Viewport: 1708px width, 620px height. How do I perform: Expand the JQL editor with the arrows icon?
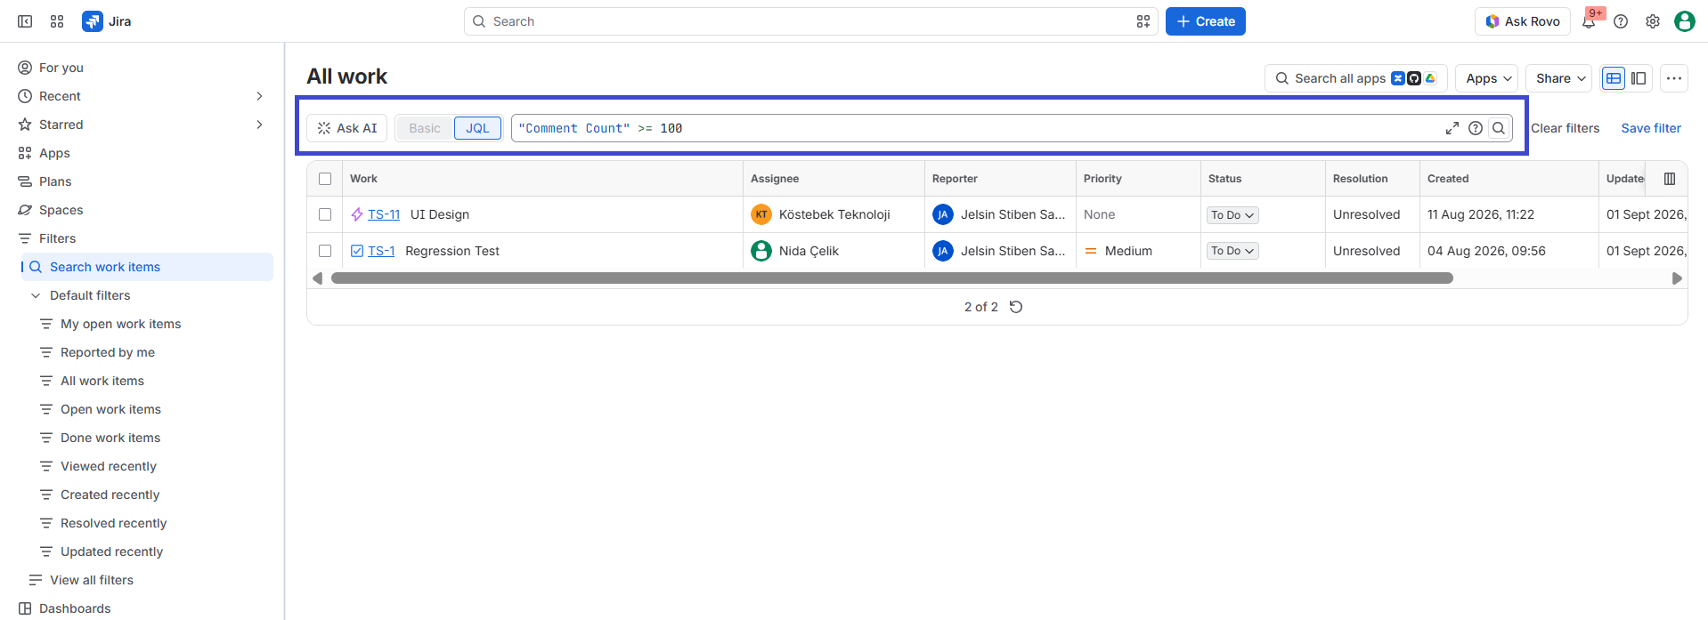pos(1452,128)
